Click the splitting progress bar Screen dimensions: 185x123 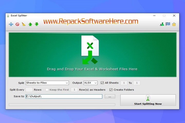(x=62, y=105)
